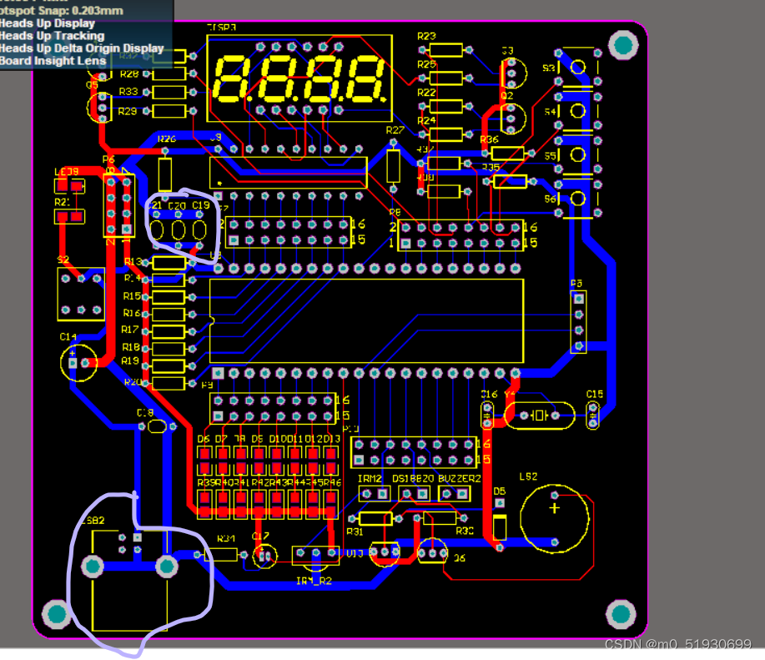Select resistor R17 footprint

coord(169,332)
